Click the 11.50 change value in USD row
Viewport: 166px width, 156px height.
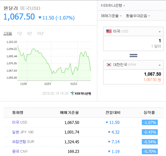[x=114, y=122]
